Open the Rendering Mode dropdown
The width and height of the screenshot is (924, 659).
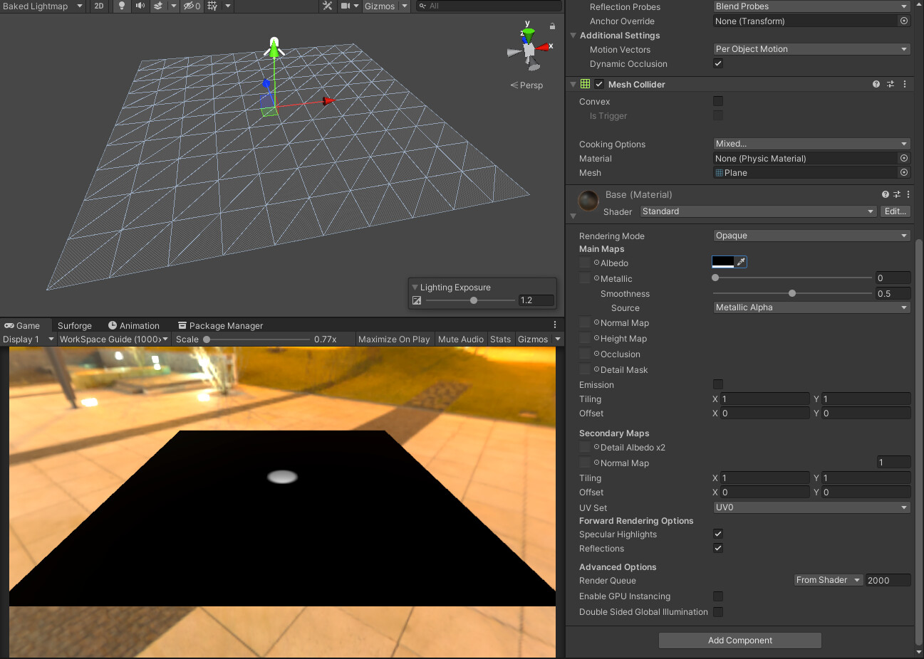[x=811, y=236]
